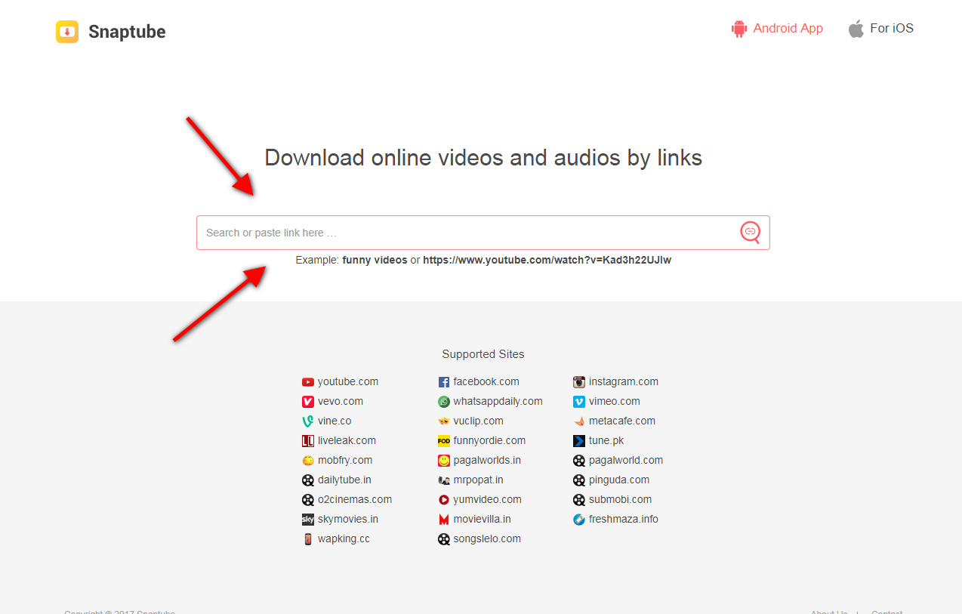This screenshot has width=962, height=614.
Task: Click the pagalworld.com film reel icon
Action: pos(579,461)
